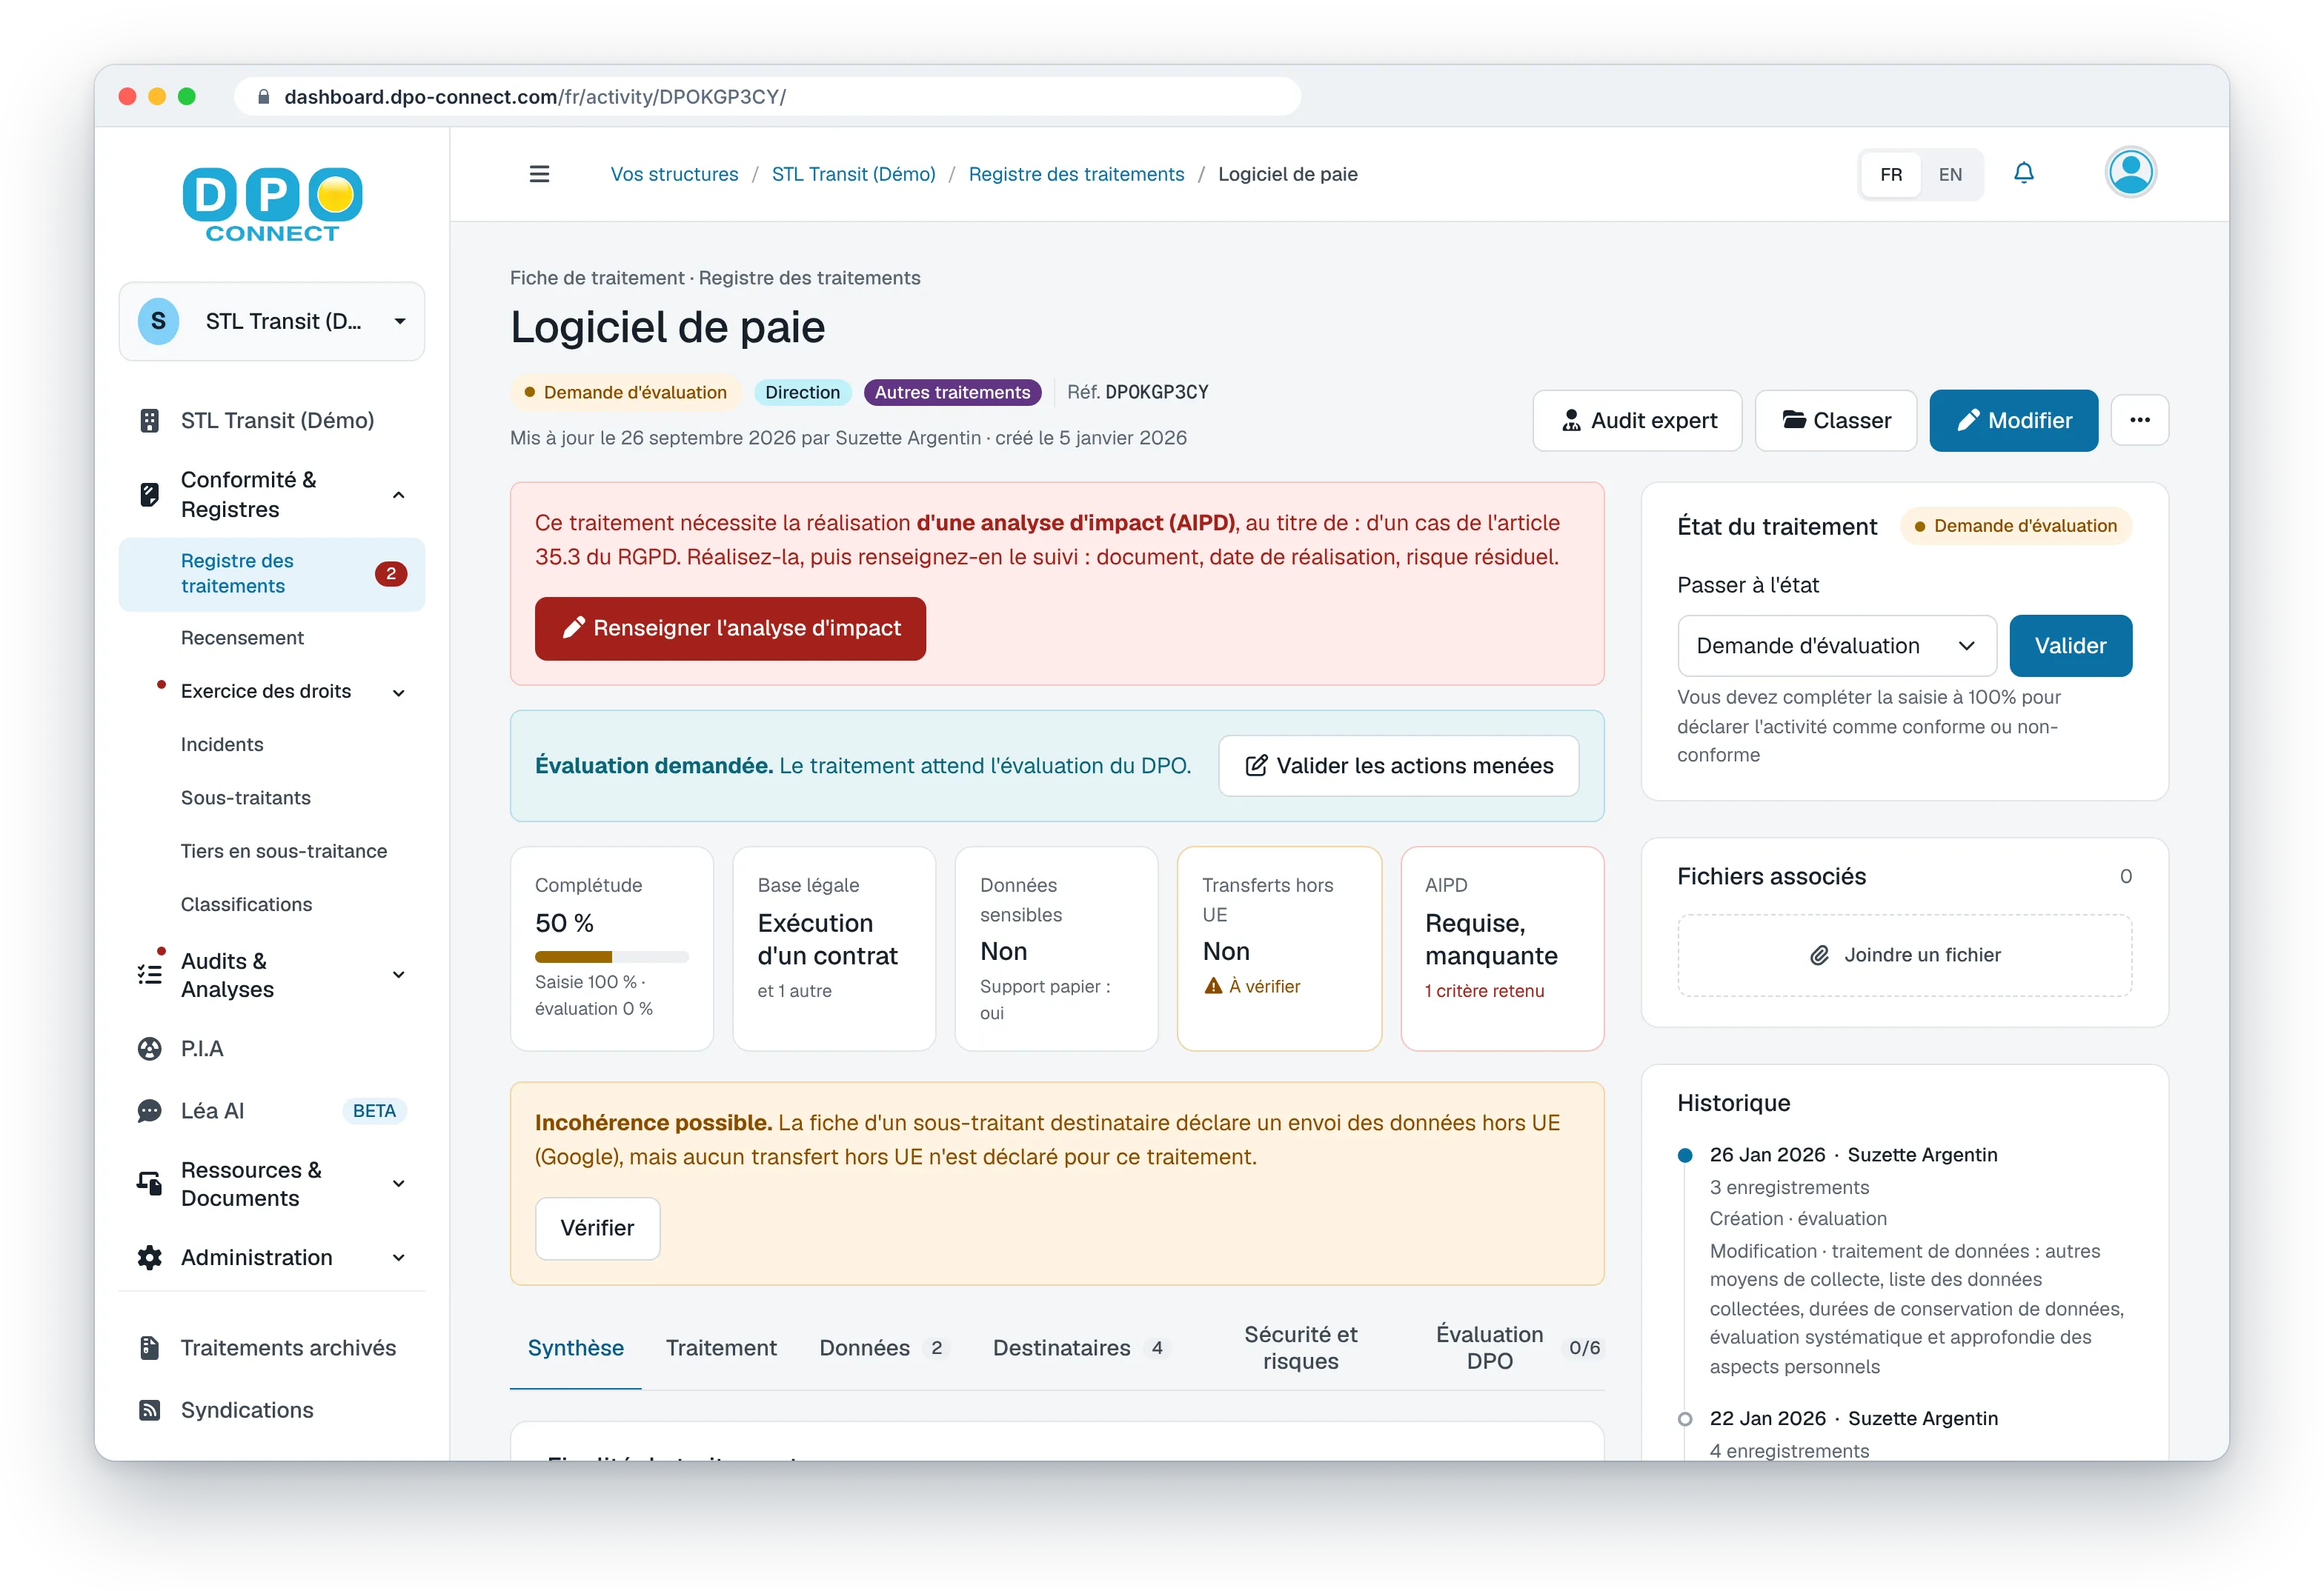Viewport: 2324px width, 1591px height.
Task: Go to Registre des traitements breadcrumb
Action: [1076, 174]
